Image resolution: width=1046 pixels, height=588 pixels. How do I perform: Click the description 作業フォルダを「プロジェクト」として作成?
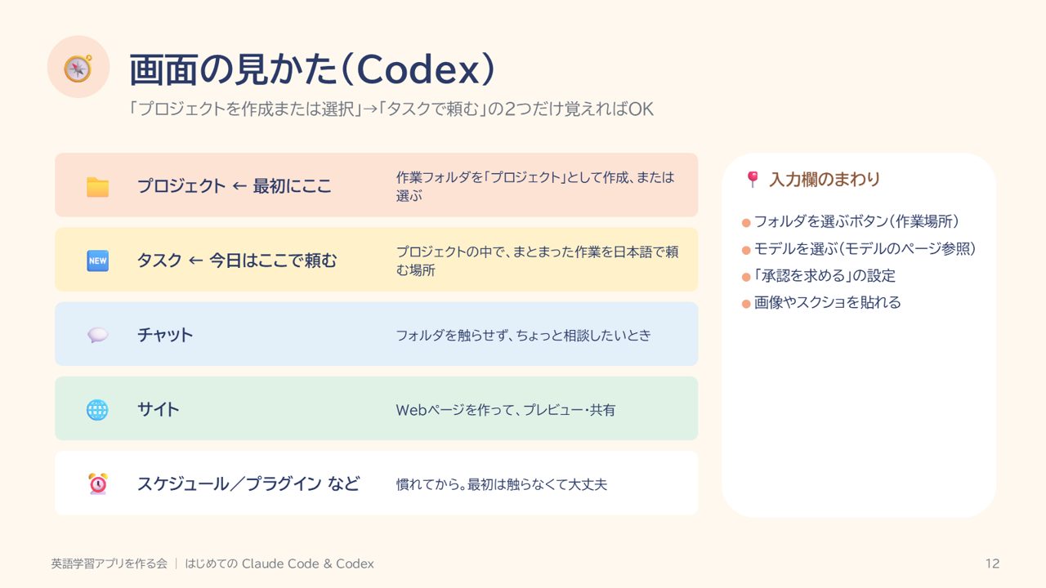[x=535, y=186]
